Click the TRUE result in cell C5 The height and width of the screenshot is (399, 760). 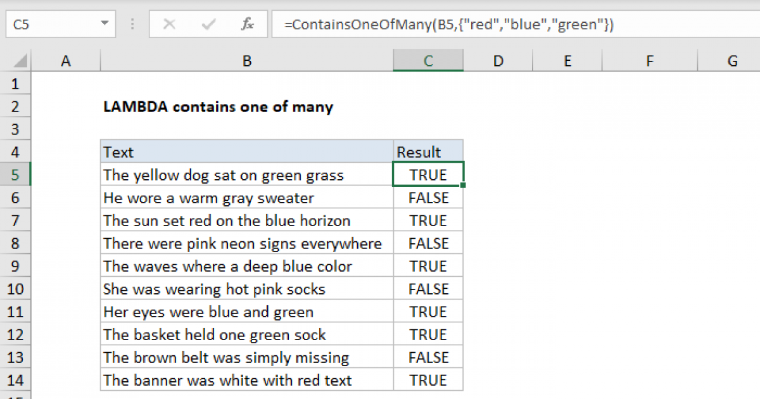point(428,174)
